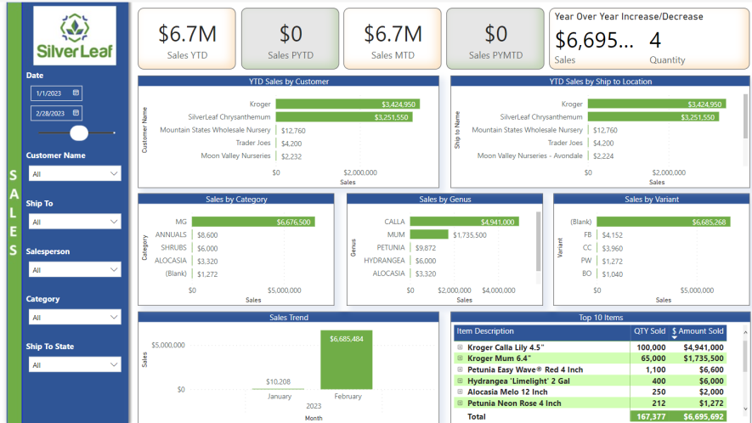
Task: Select Kroger bar in Sales by Ship to Location
Action: pos(657,104)
